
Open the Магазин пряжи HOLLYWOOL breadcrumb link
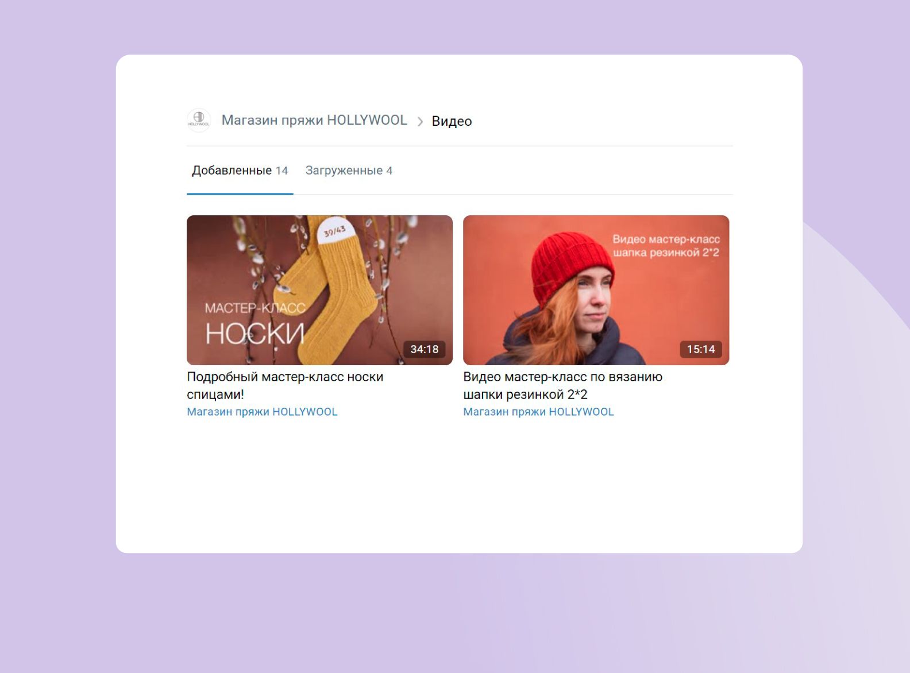tap(314, 120)
